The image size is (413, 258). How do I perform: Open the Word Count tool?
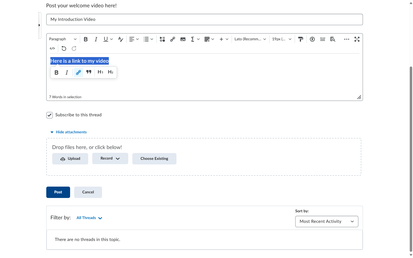point(323,39)
